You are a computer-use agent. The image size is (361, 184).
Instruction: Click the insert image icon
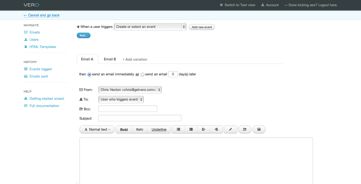click(x=259, y=130)
